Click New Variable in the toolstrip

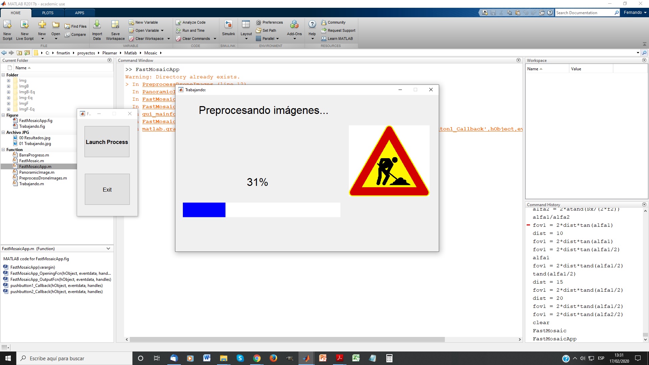[x=143, y=22]
